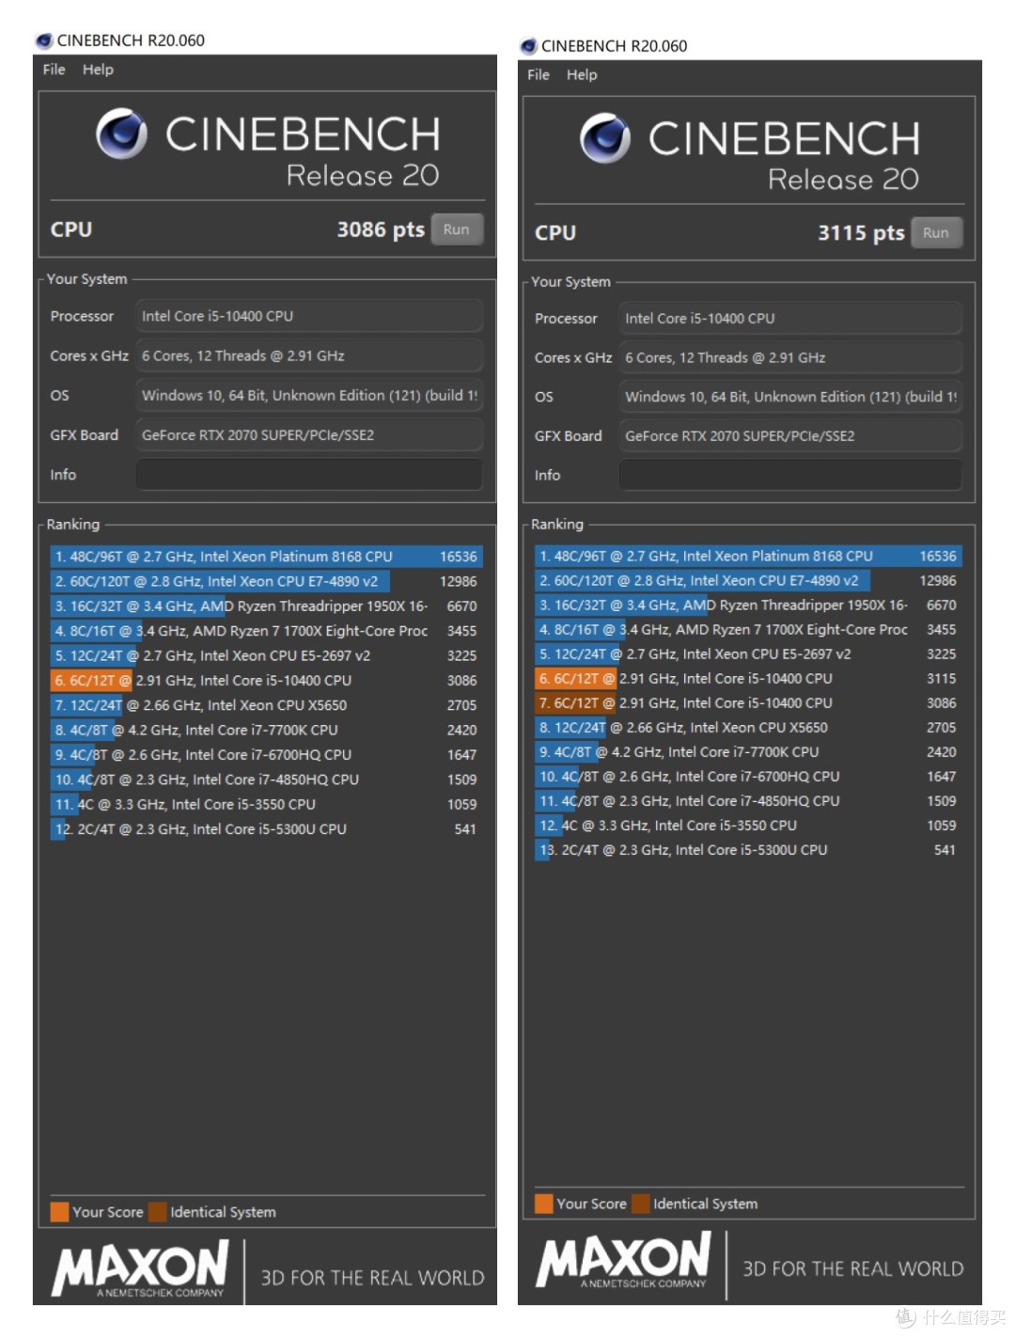Select i5-10400 row scoring 3115, right window

pos(748,678)
